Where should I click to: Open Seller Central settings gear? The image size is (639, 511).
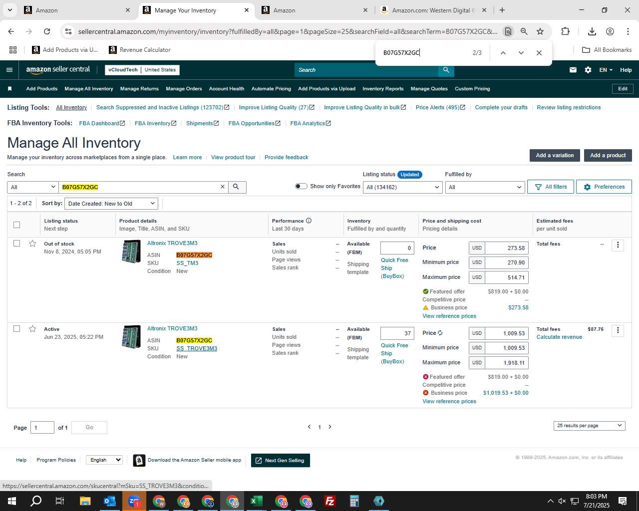pyautogui.click(x=588, y=70)
